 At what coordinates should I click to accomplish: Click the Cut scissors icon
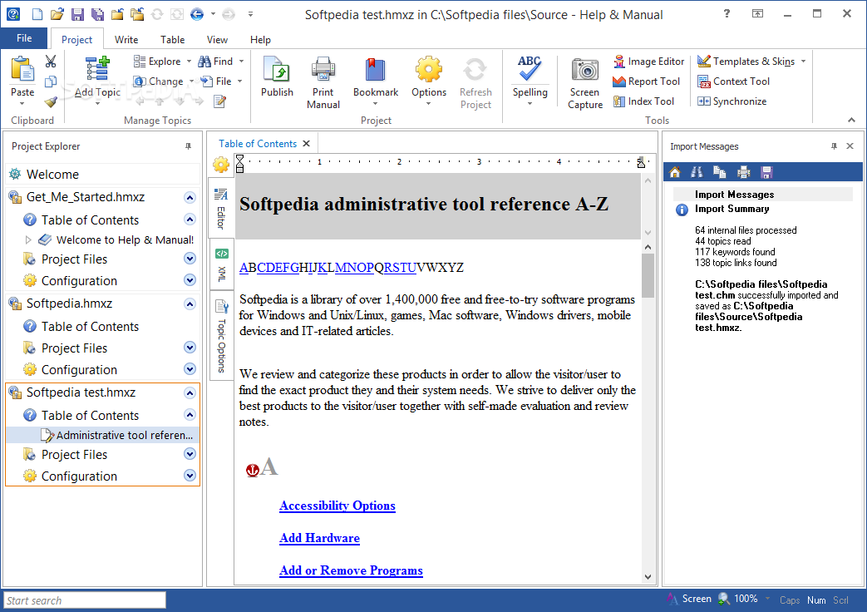51,62
